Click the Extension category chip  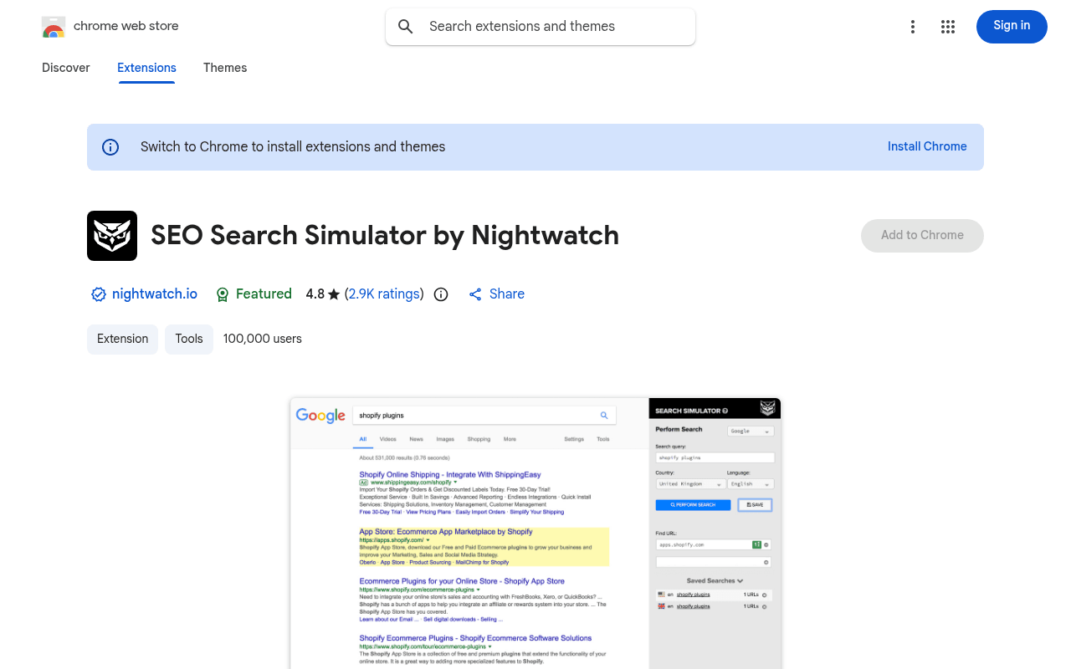(x=122, y=340)
